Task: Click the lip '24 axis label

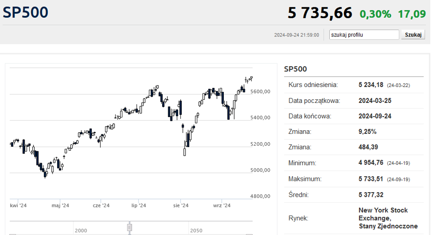Action: point(139,205)
